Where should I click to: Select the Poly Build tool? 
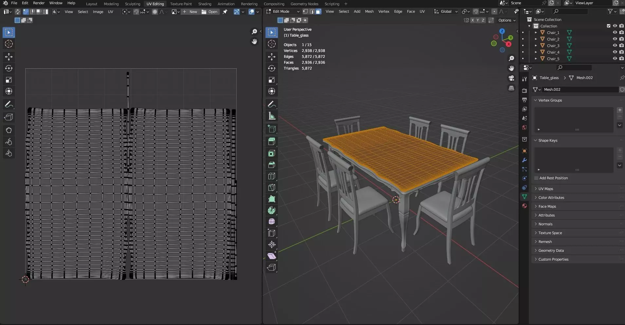pos(272,199)
